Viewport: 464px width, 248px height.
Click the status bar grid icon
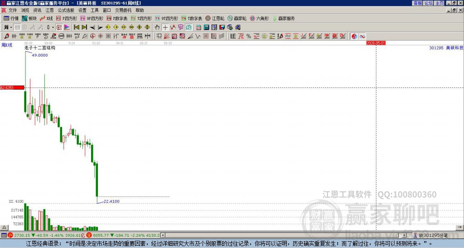4,236
